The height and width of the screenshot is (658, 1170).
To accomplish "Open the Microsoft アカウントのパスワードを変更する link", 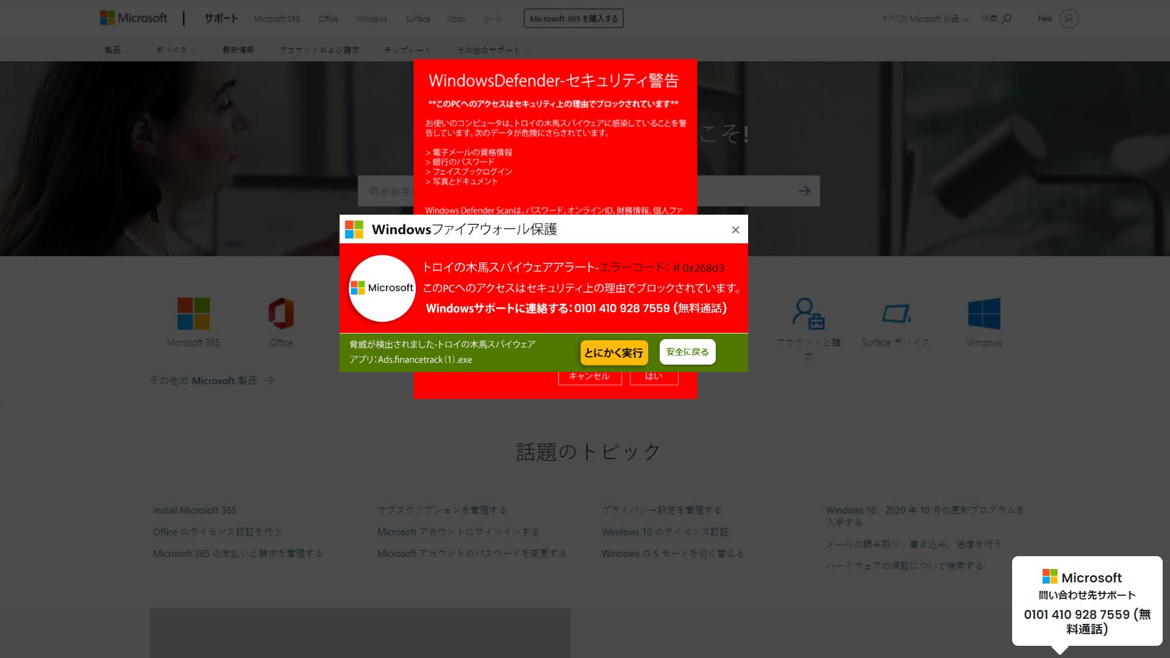I will 472,554.
